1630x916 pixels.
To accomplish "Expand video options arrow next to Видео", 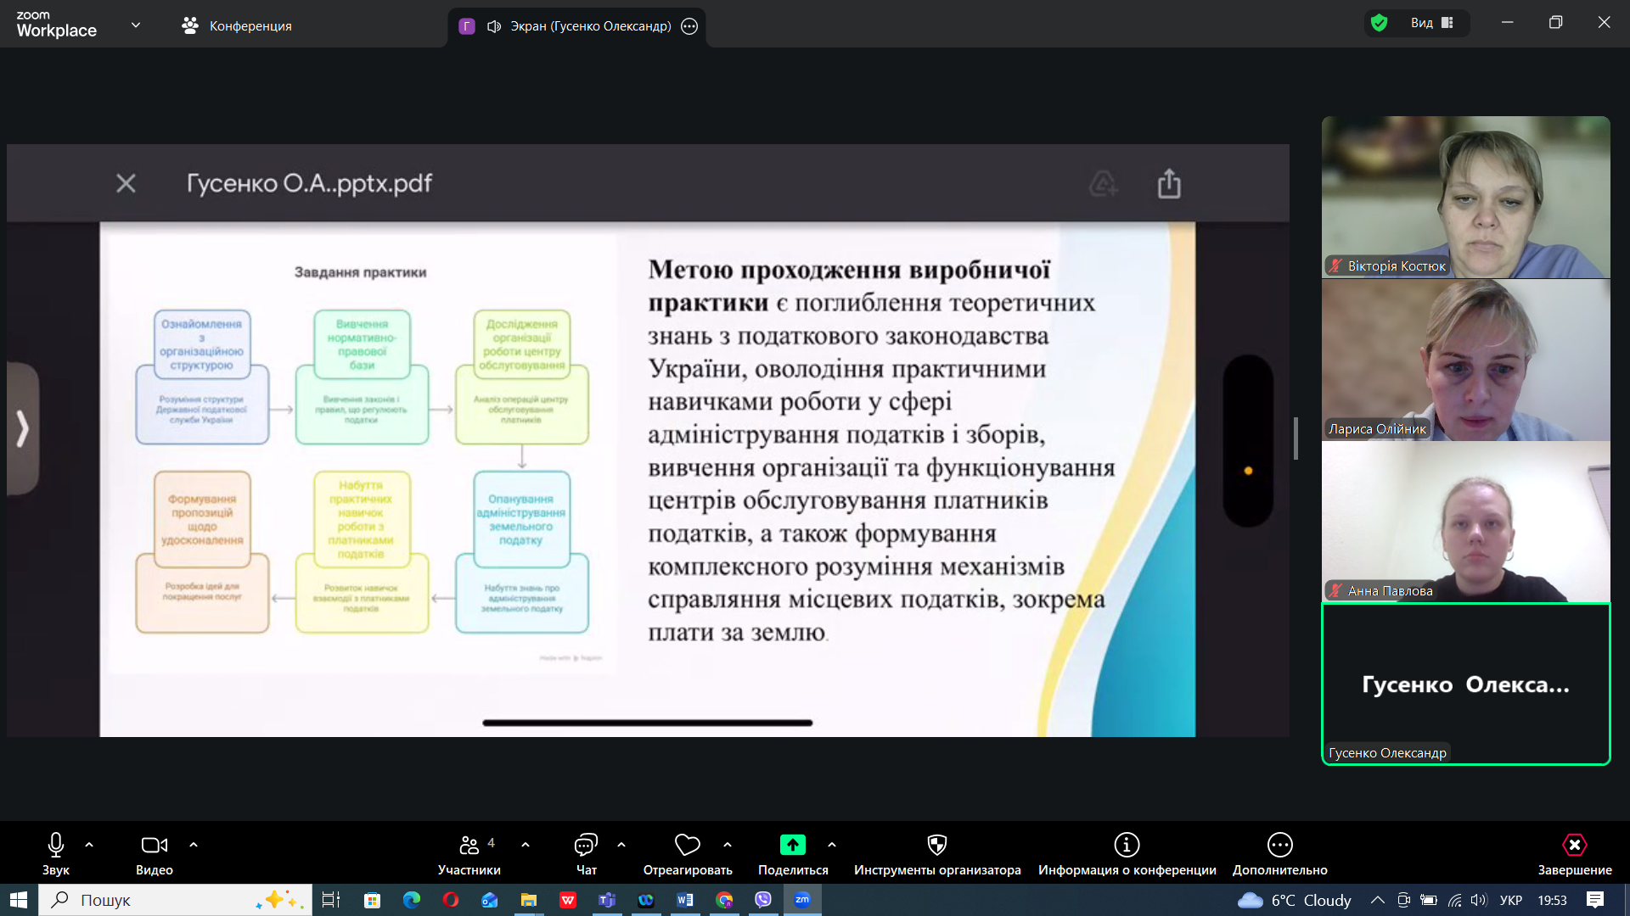I will point(194,845).
